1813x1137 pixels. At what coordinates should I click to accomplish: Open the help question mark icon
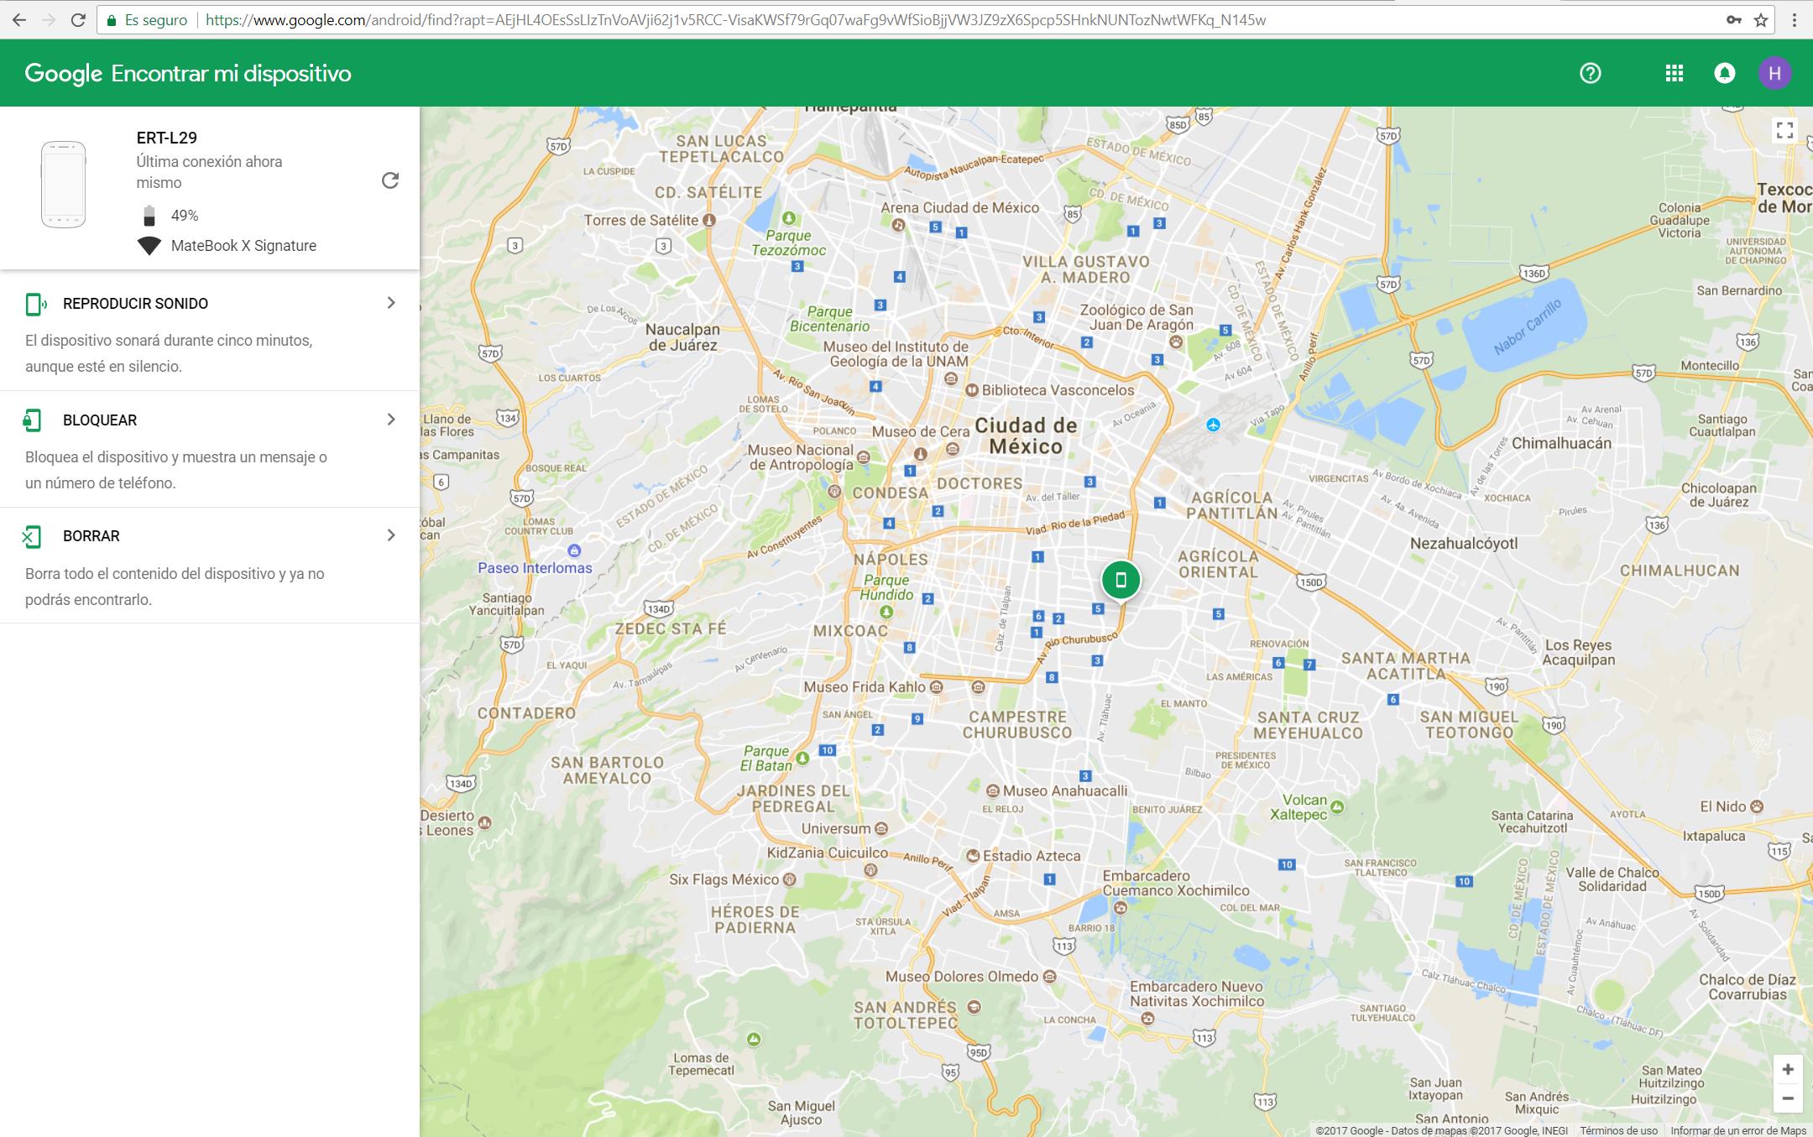point(1590,73)
